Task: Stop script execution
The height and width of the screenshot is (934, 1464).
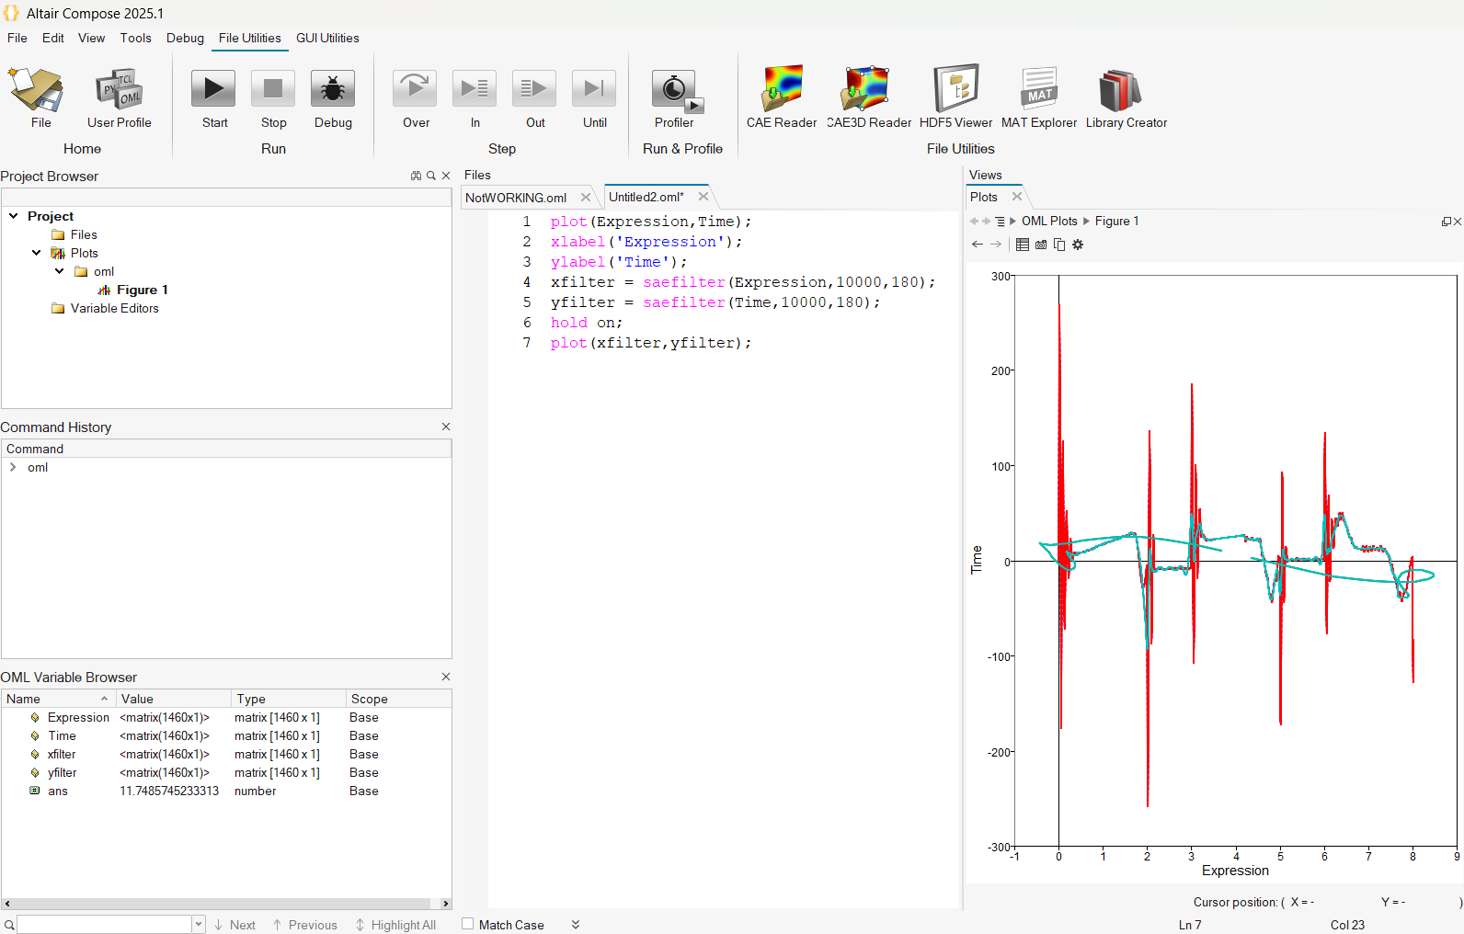Action: coord(273,97)
